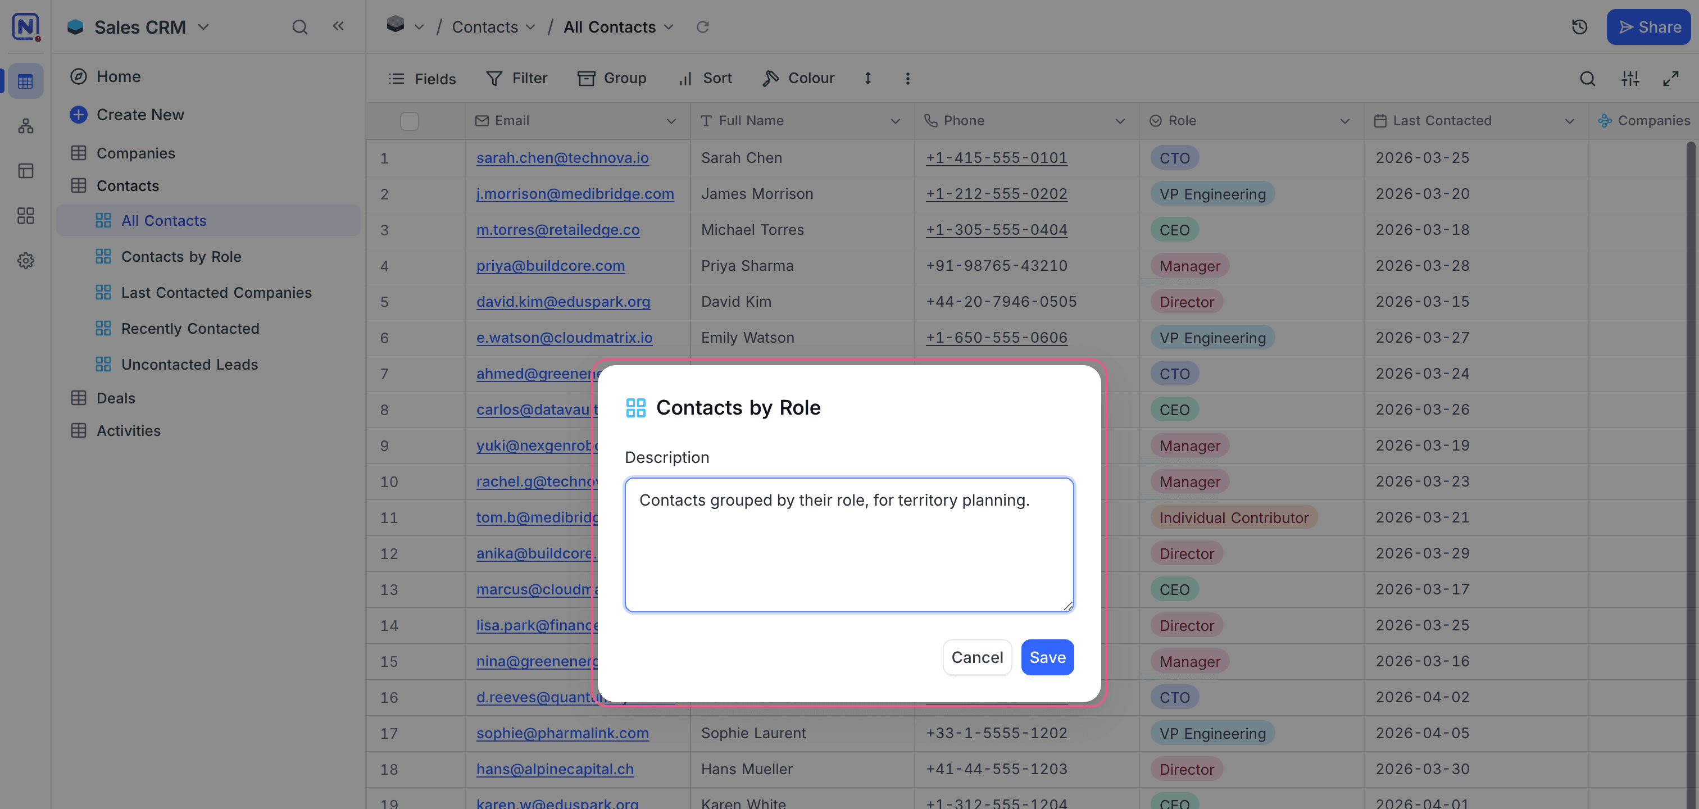Open the Filter menu in toolbar
This screenshot has width=1699, height=809.
pos(516,79)
